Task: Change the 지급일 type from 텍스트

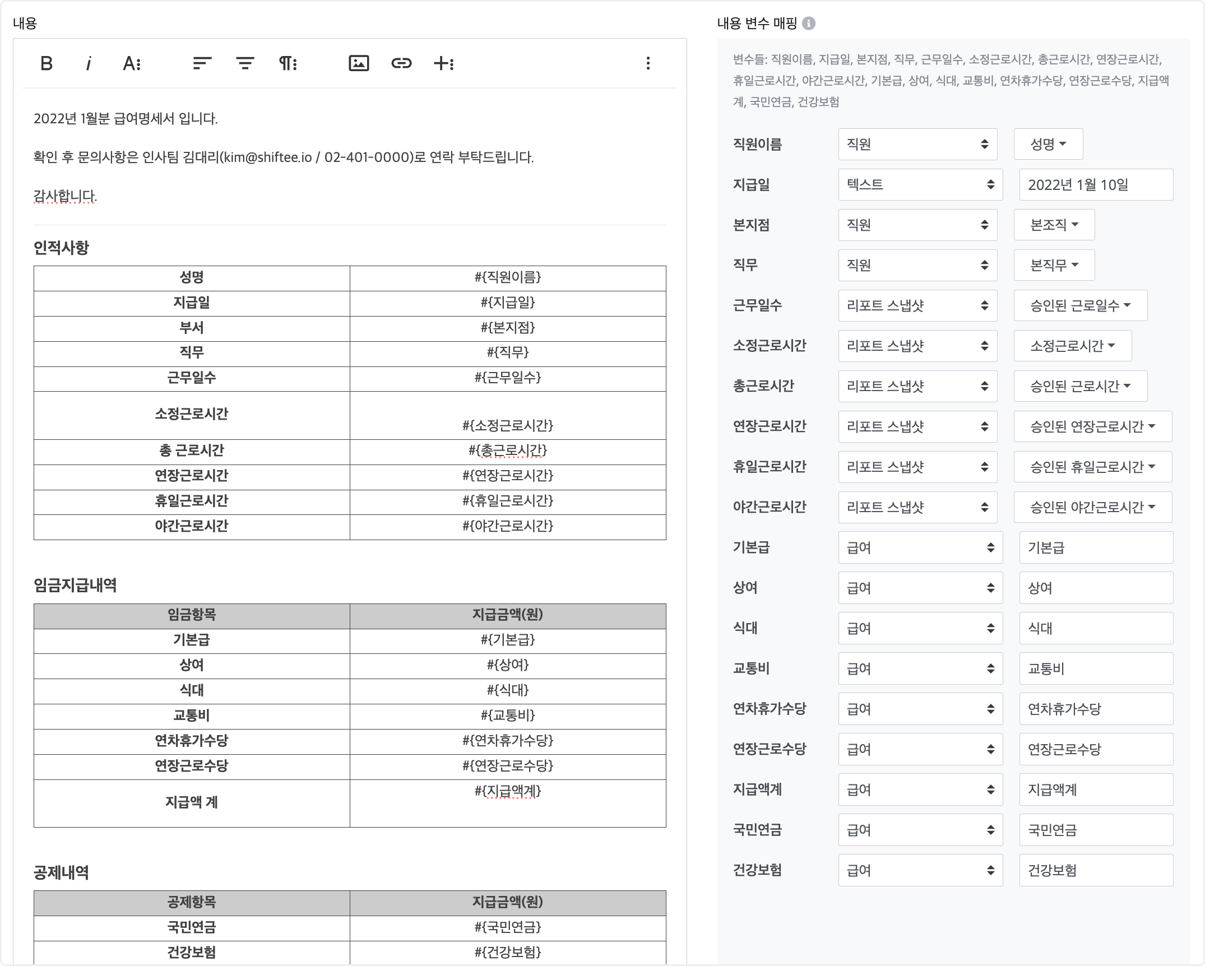Action: tap(920, 185)
